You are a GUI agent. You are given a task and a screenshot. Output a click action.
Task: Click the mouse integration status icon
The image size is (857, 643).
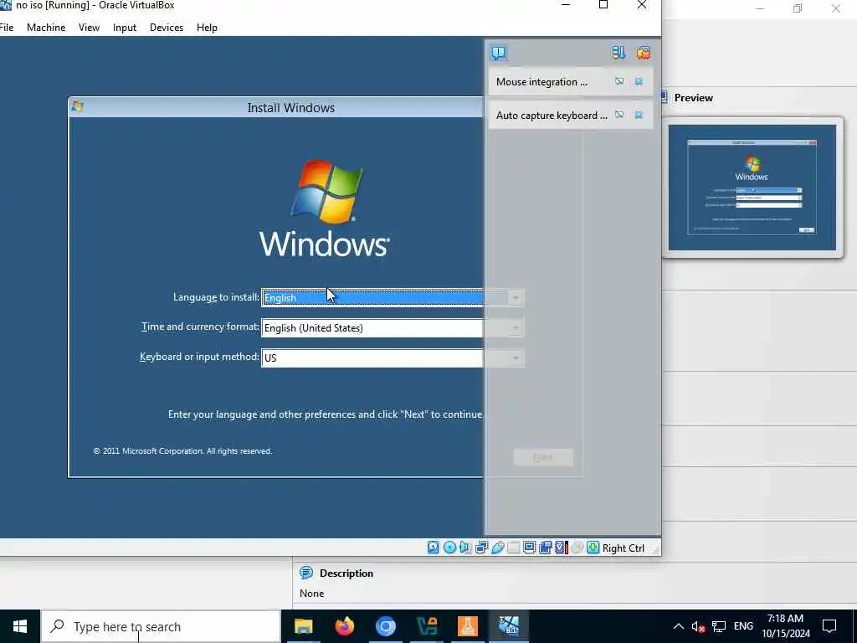coord(577,548)
